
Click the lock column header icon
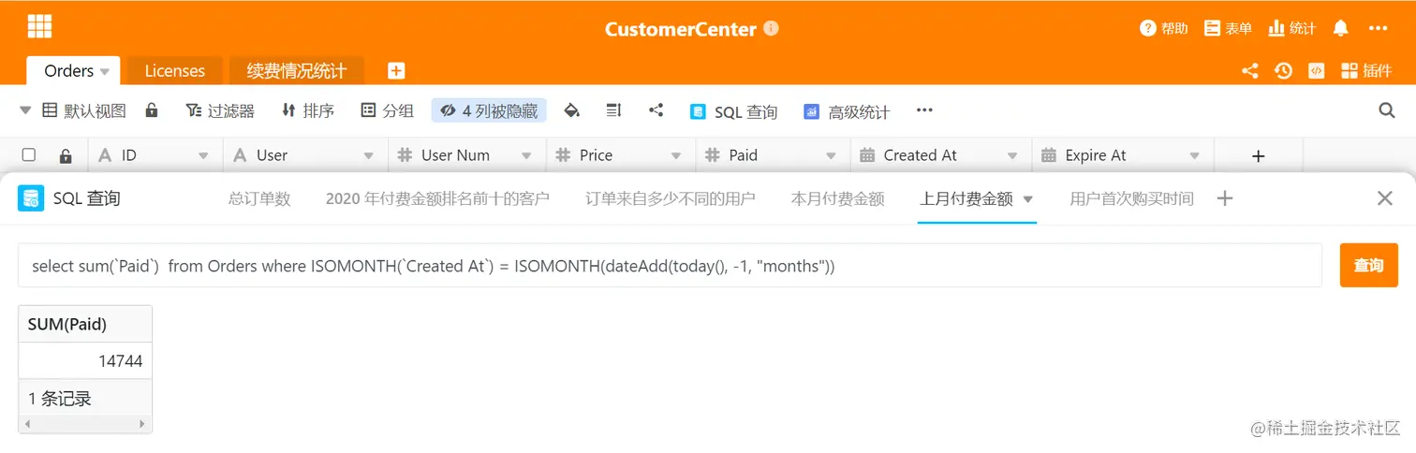click(x=65, y=155)
